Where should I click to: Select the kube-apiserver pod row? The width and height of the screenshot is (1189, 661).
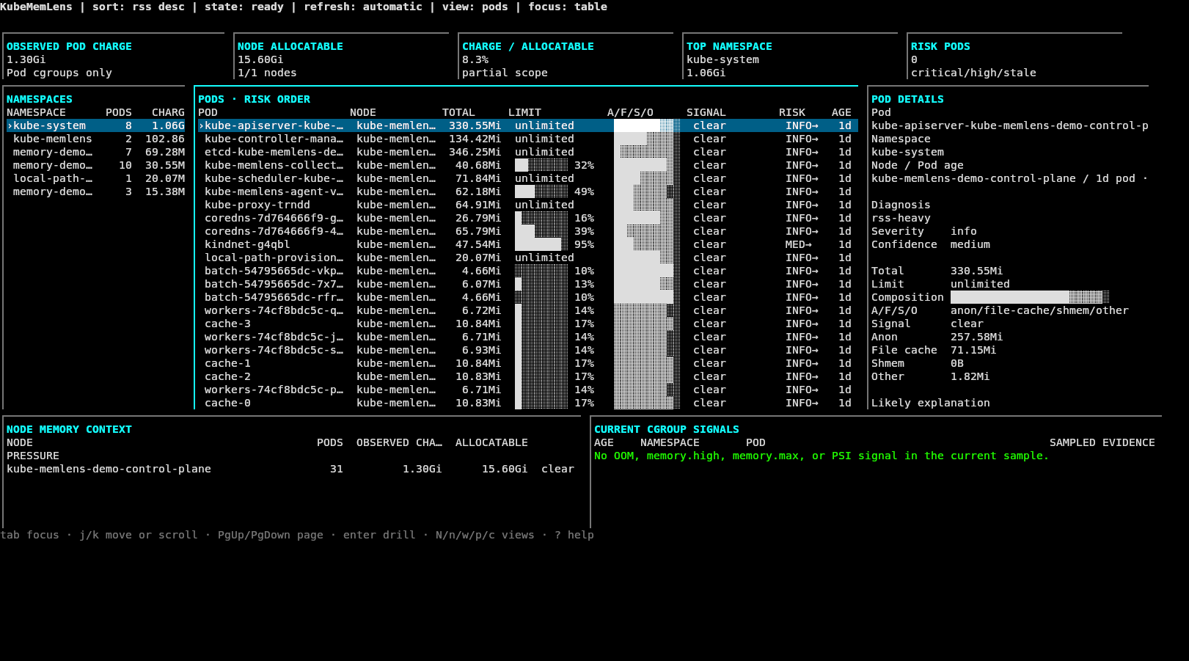527,125
